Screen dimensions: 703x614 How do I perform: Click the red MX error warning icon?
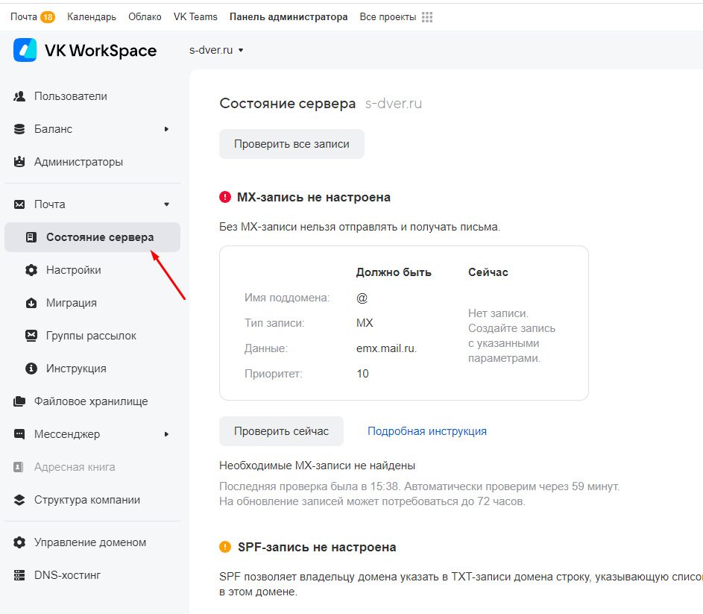coord(224,197)
